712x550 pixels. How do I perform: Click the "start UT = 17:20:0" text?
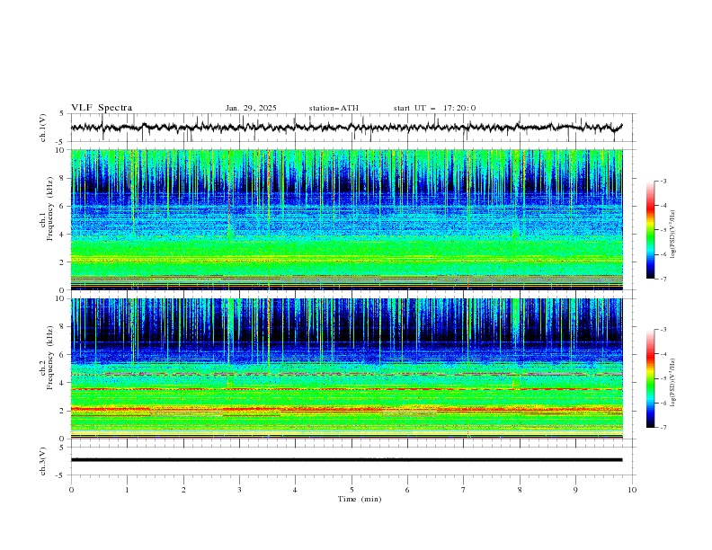[x=434, y=108]
